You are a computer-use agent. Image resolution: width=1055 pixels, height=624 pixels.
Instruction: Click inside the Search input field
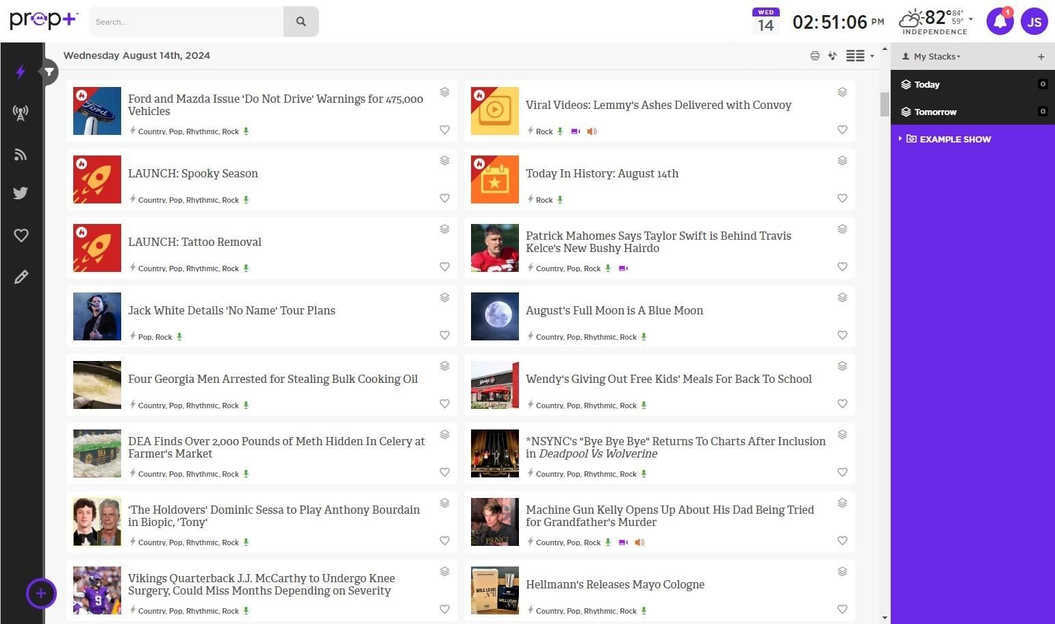tap(186, 22)
